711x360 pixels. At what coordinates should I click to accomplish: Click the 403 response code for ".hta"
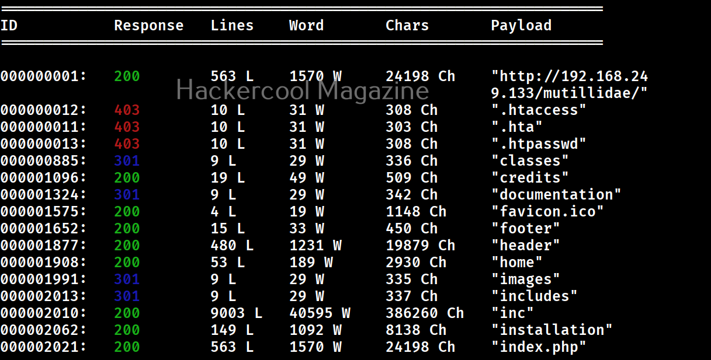pyautogui.click(x=127, y=127)
